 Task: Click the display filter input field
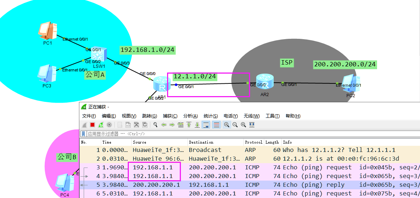coord(218,134)
